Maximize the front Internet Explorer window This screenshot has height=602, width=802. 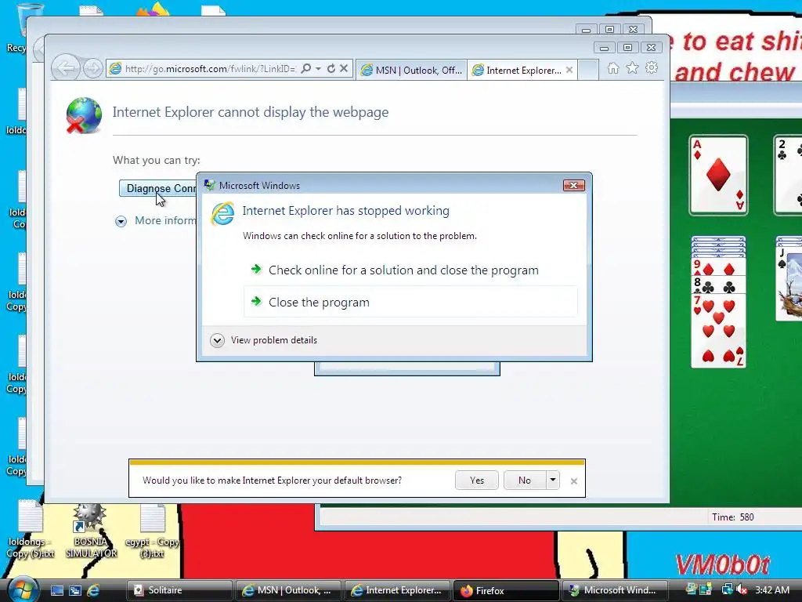coord(627,48)
